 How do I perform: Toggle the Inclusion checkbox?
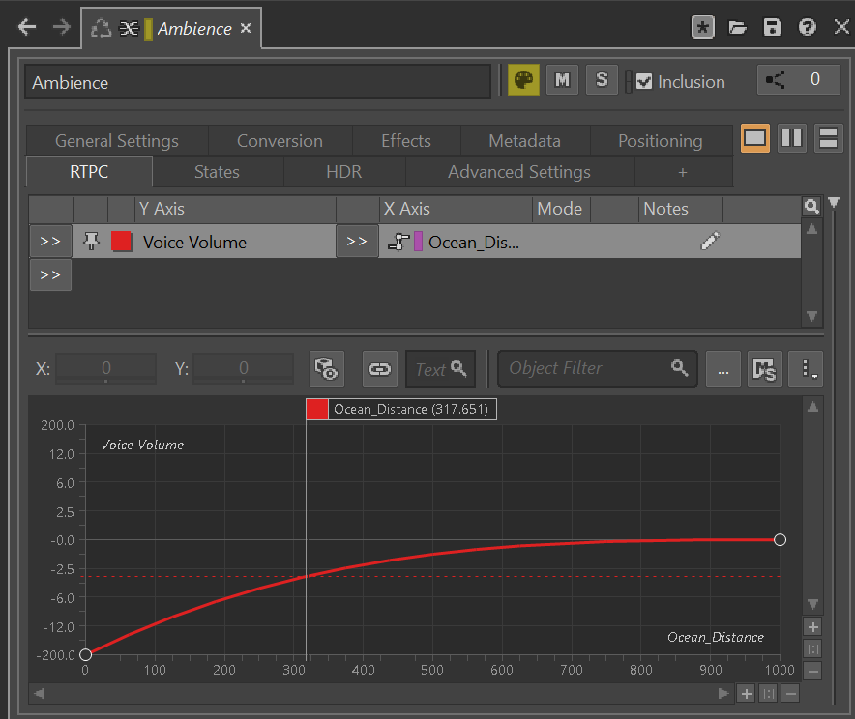click(644, 82)
